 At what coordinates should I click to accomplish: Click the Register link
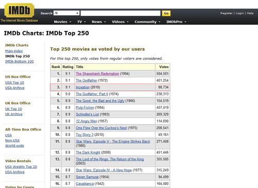pyautogui.click(x=226, y=13)
